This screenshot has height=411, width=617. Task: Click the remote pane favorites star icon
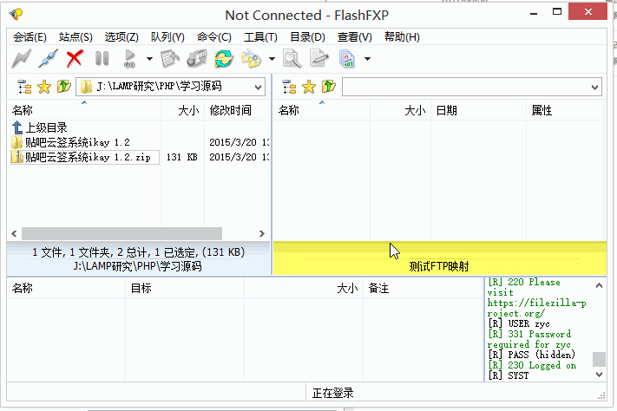click(309, 87)
